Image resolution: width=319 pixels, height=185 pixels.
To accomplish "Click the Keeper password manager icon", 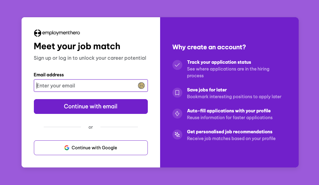I will pyautogui.click(x=141, y=86).
